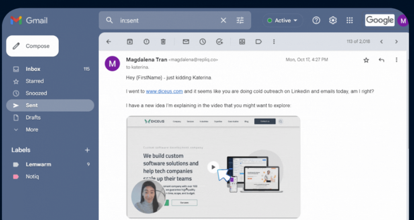The width and height of the screenshot is (414, 220).
Task: Click the Google account avatar
Action: 403,21
